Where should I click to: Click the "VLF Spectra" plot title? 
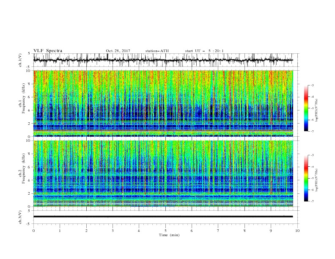(48, 51)
